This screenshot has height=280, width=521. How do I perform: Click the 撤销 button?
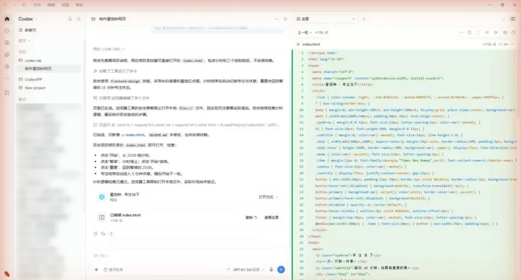[x=251, y=218]
